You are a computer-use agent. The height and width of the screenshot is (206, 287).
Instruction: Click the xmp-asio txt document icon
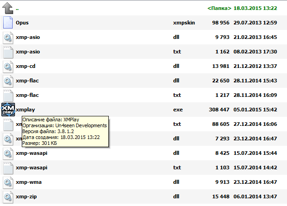[x=8, y=52]
